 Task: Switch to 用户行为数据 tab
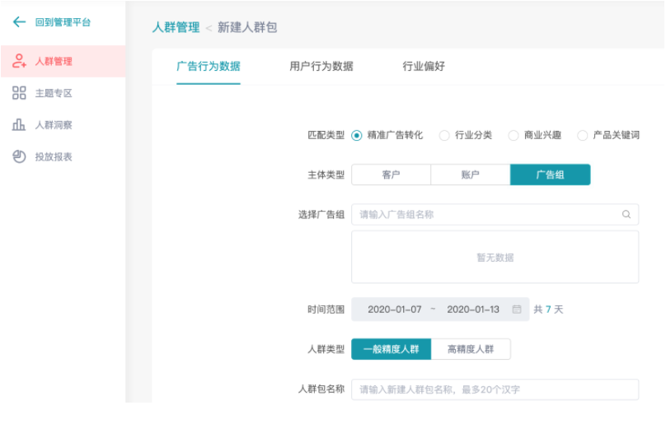321,66
